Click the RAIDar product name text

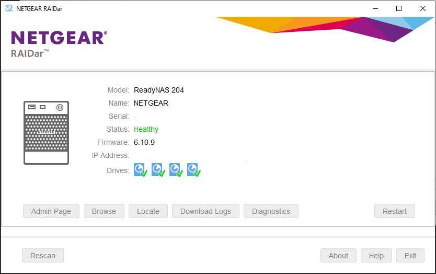pos(30,53)
